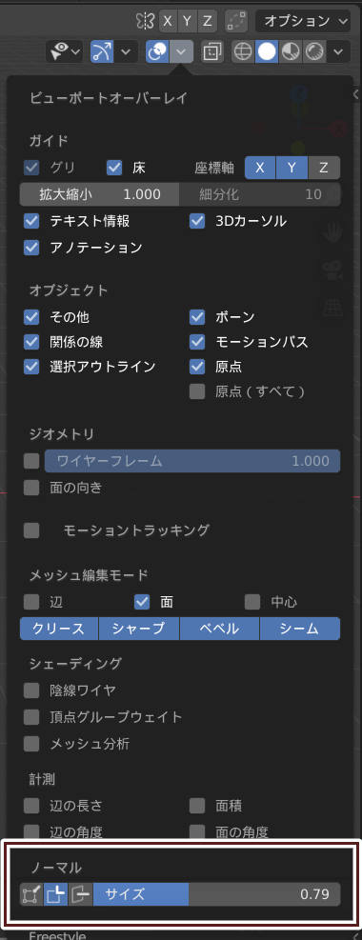Enable 面の向き face orientation checkbox
The height and width of the screenshot is (940, 362).
tap(31, 488)
